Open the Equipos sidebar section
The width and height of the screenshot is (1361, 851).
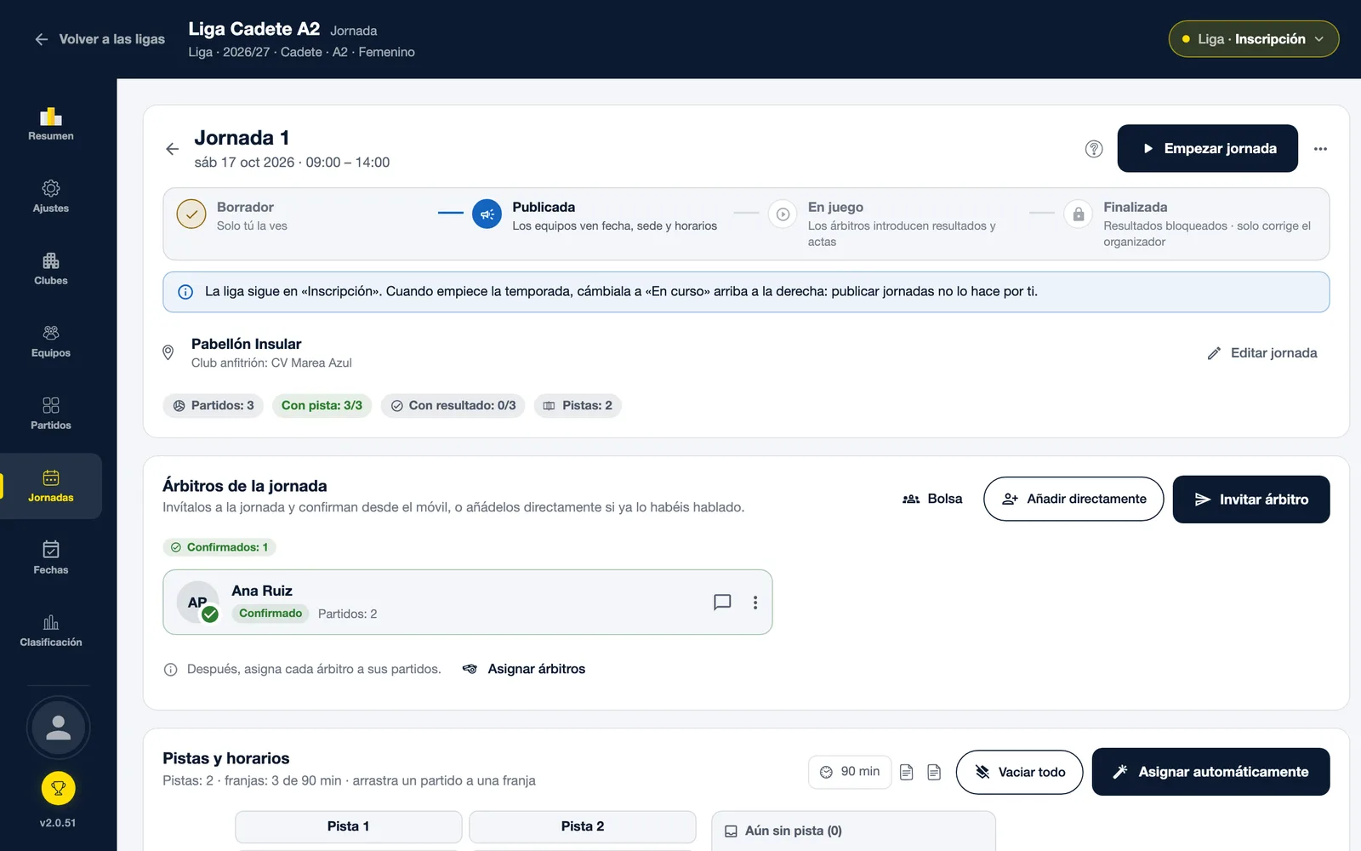pos(51,341)
